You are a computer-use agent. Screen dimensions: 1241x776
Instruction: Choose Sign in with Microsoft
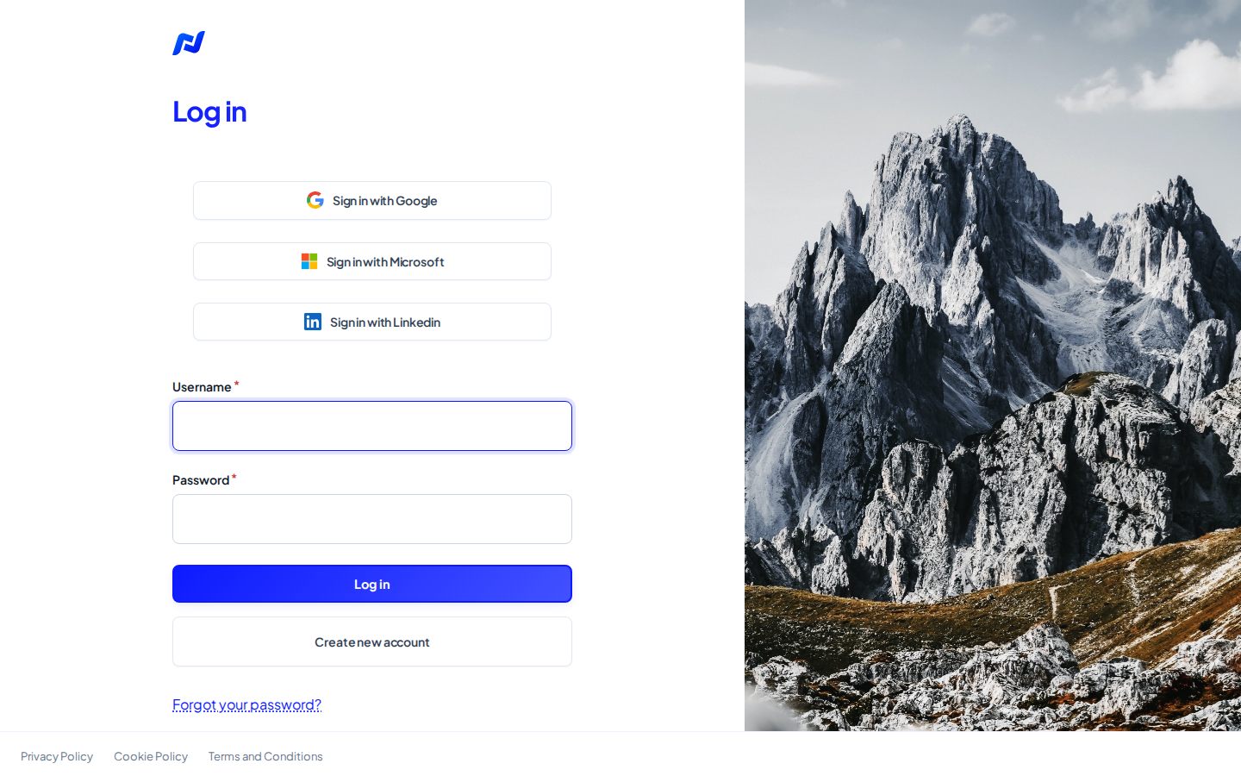[x=372, y=261]
